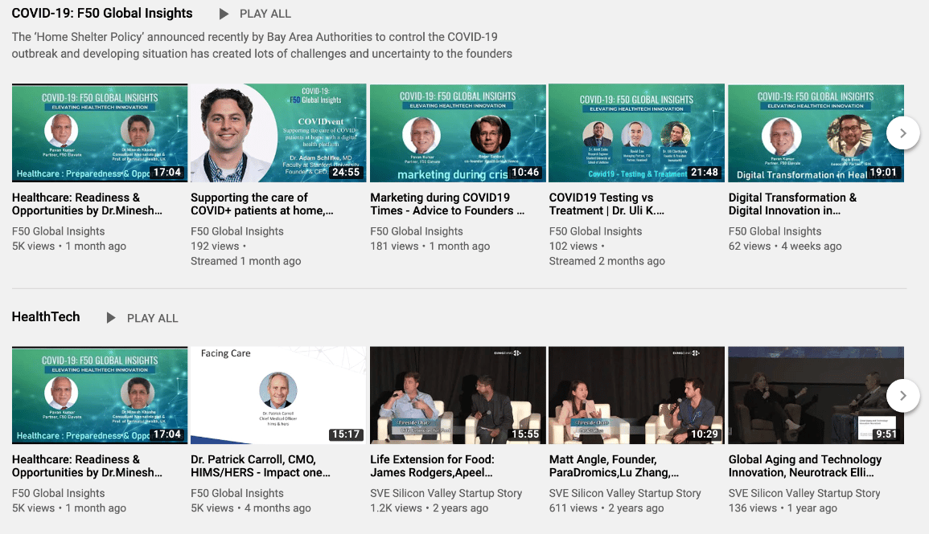
Task: Visit SVE Silicon Valley Startup Story under Matt Angle
Action: [x=625, y=493]
